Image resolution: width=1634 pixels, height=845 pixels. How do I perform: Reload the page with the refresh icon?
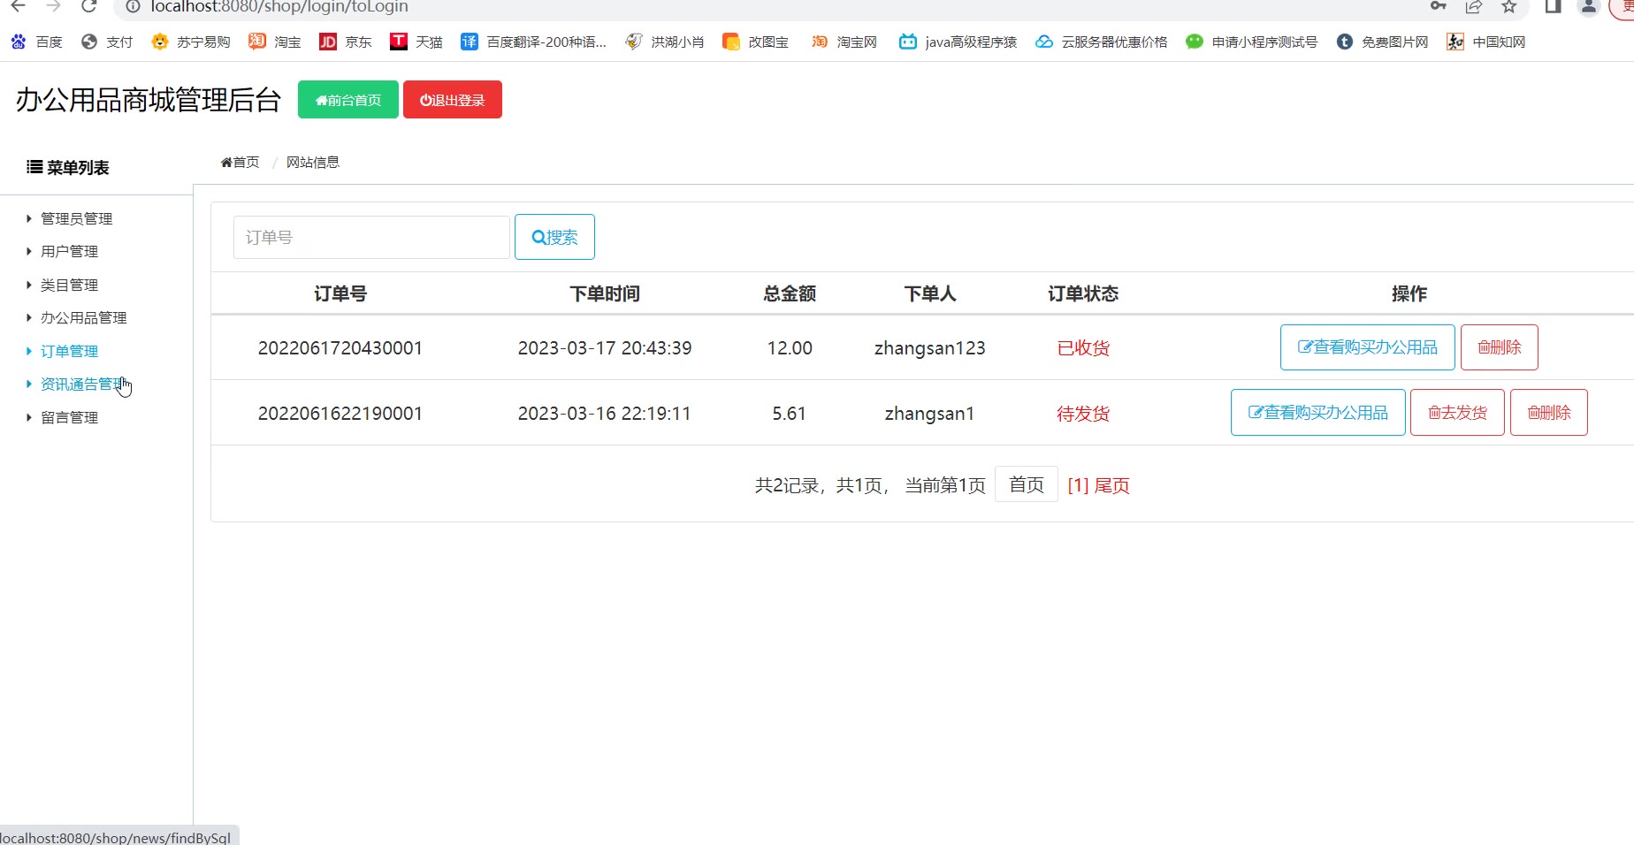(88, 6)
